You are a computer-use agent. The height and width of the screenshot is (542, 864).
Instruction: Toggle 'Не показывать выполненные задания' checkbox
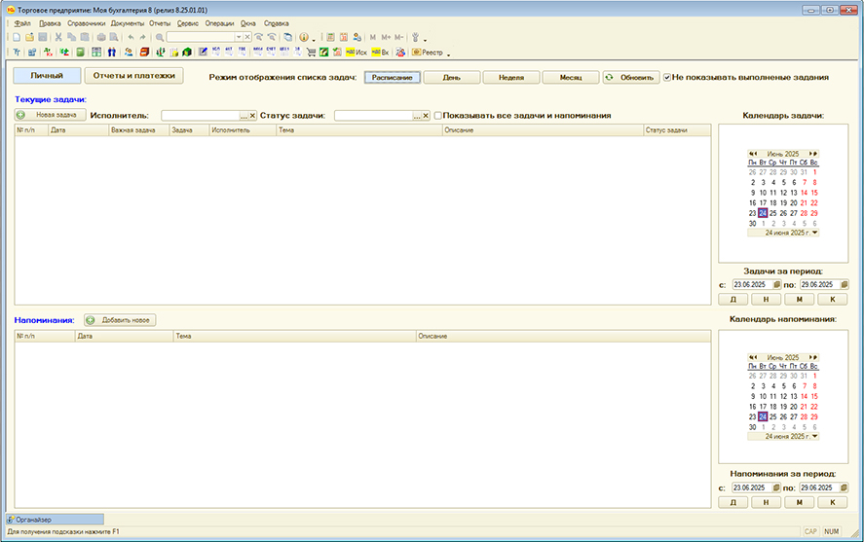pos(667,77)
